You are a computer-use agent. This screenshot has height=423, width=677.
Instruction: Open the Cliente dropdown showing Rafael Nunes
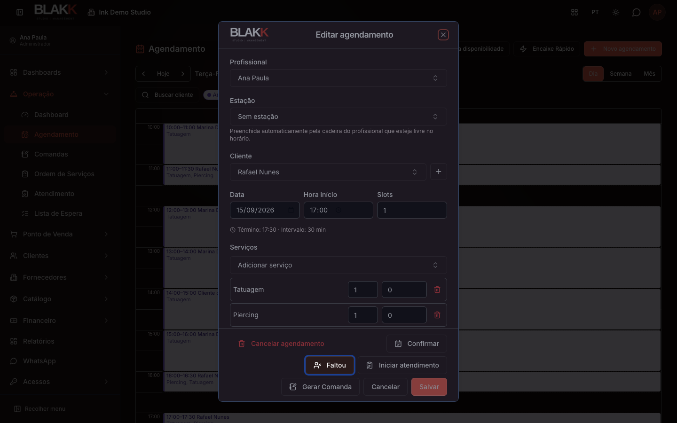[328, 172]
